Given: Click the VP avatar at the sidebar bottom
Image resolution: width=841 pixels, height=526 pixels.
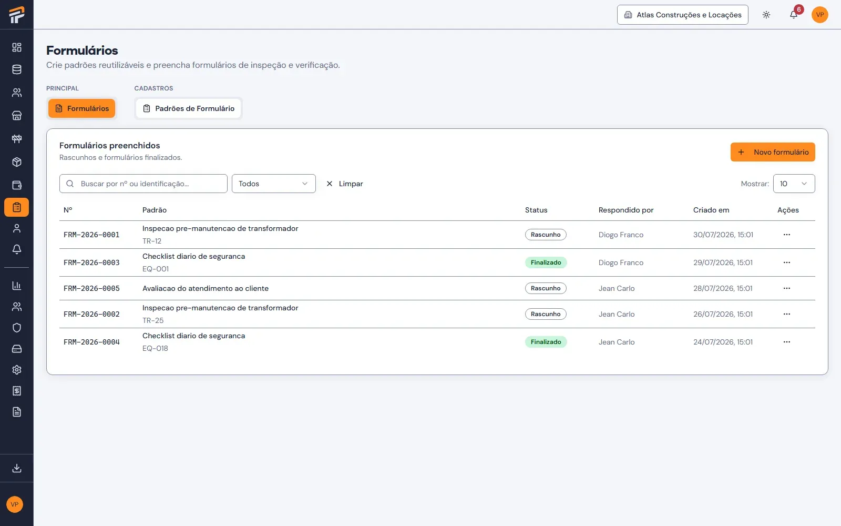Looking at the screenshot, I should click(x=15, y=504).
